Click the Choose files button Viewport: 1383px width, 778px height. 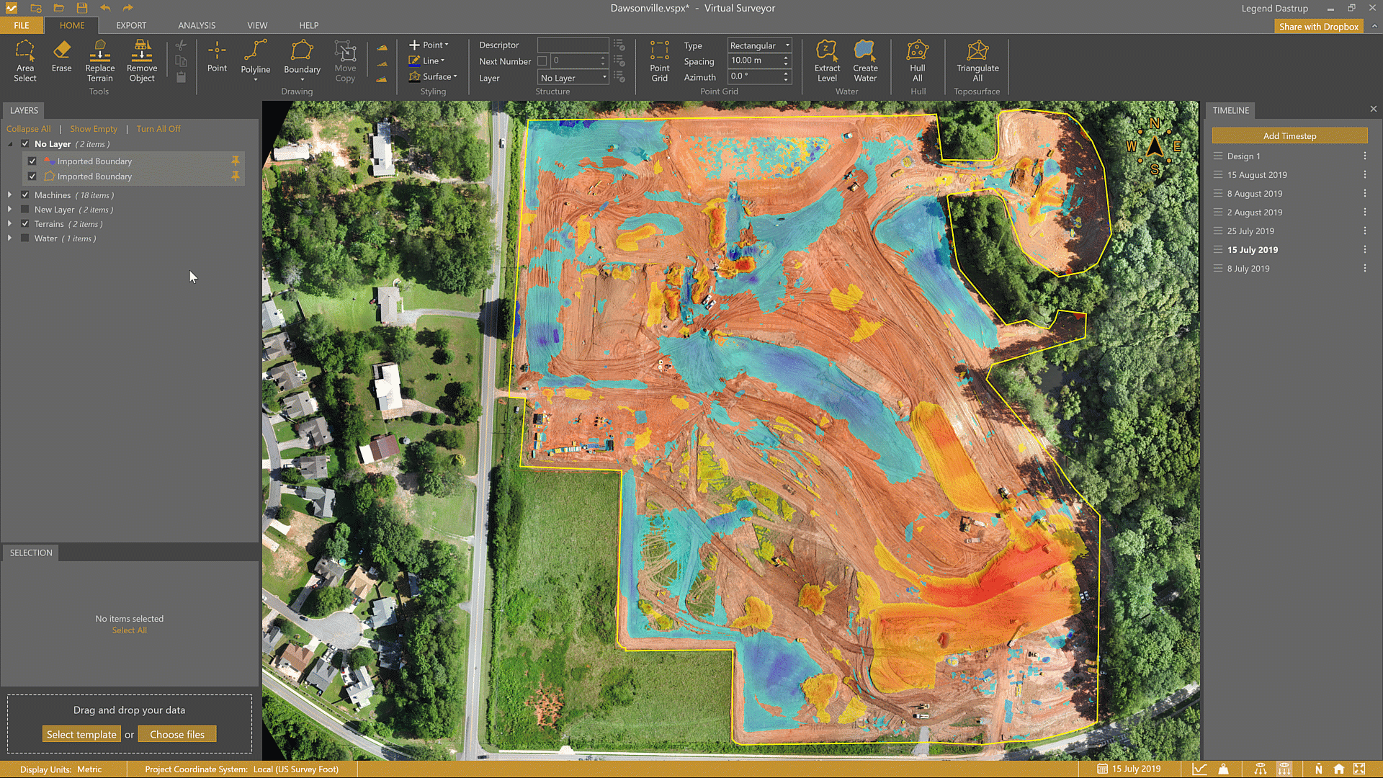177,735
